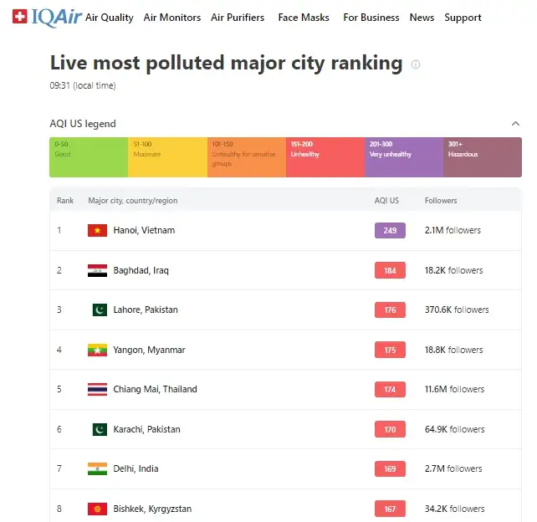Open the Hanoi, Vietnam city link
This screenshot has width=537, height=522.
[144, 230]
